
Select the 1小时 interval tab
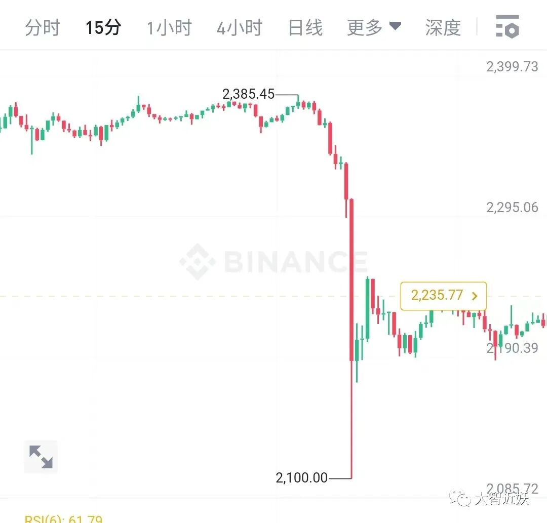(x=169, y=27)
